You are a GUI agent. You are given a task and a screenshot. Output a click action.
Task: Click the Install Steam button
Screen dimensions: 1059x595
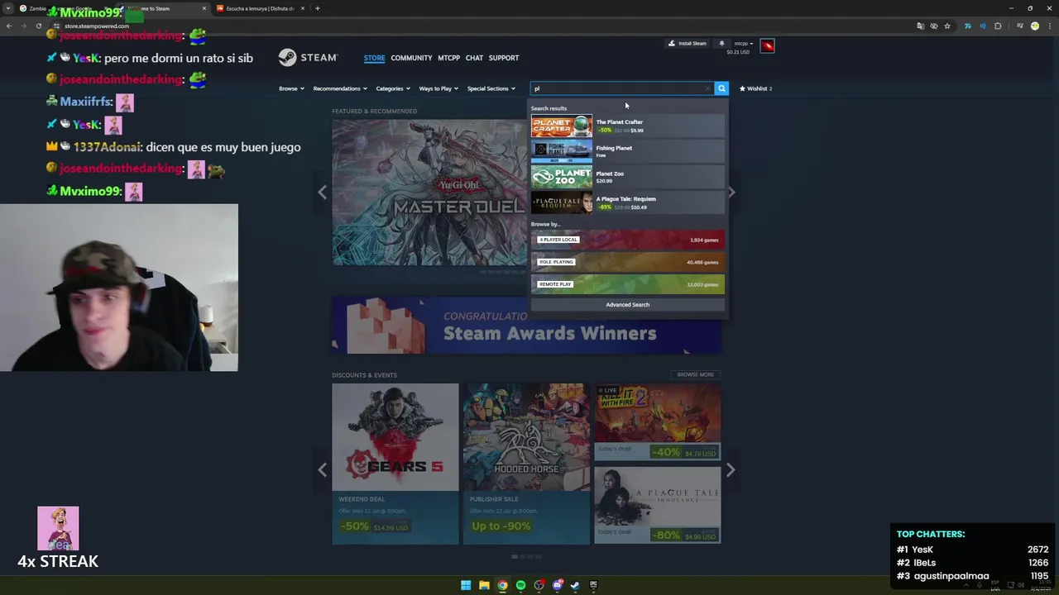(x=688, y=43)
